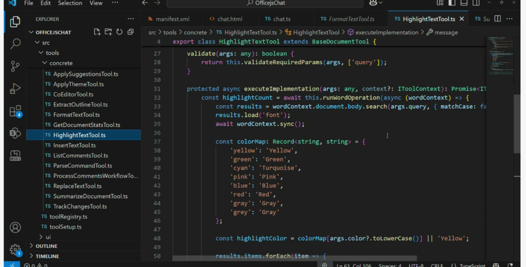526x267 pixels.
Task: Collapse all folders in Explorer
Action: click(x=130, y=32)
